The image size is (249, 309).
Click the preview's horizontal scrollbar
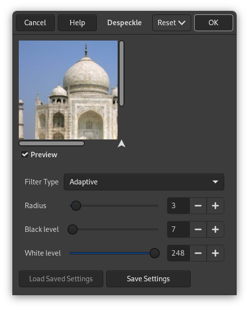pyautogui.click(x=51, y=143)
